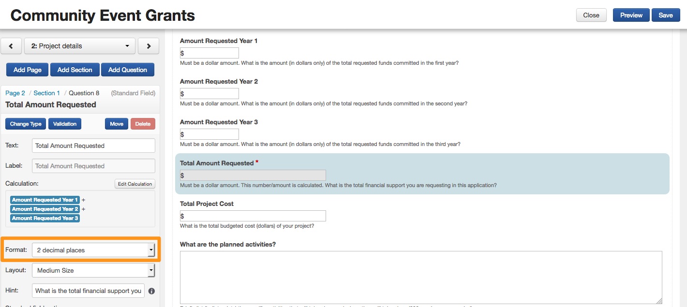Click the planned activities text area
687x307 pixels.
[x=420, y=277]
